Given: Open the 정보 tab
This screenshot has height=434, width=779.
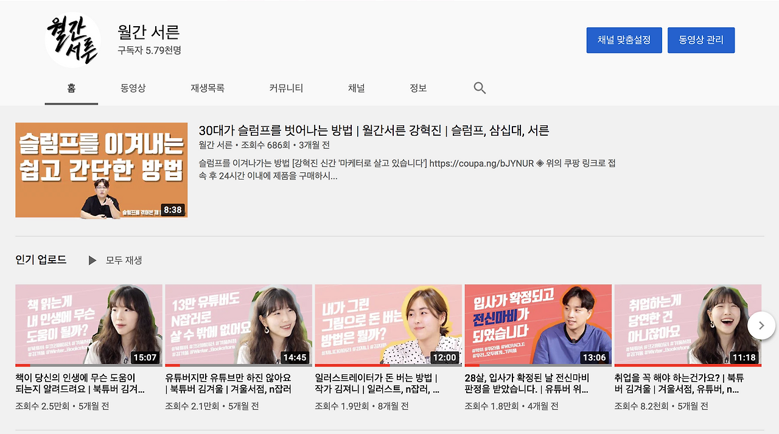Looking at the screenshot, I should pos(418,88).
